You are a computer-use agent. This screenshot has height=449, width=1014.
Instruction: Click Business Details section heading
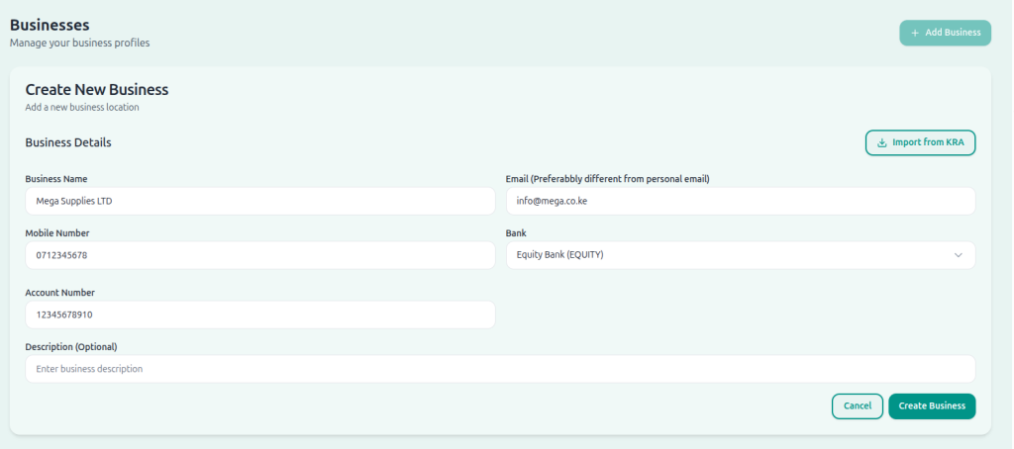pyautogui.click(x=68, y=142)
